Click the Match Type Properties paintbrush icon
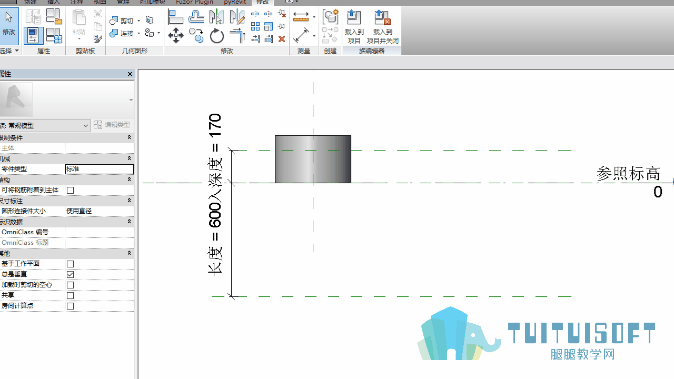Screen dimensions: 674x379 (97, 39)
